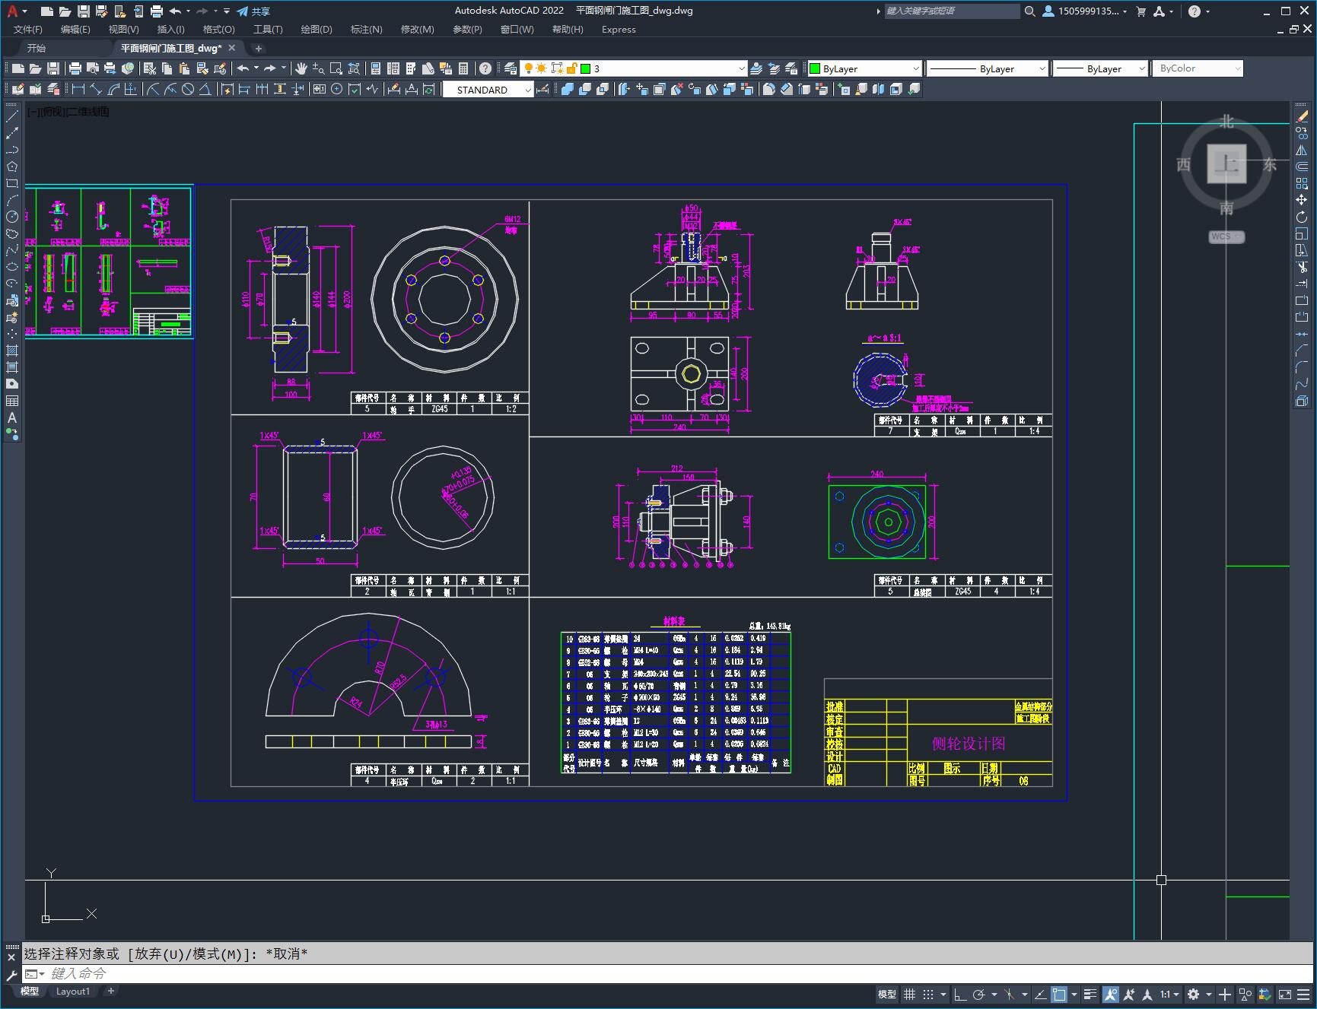Click the Pan hand icon
Image resolution: width=1317 pixels, height=1009 pixels.
click(301, 68)
